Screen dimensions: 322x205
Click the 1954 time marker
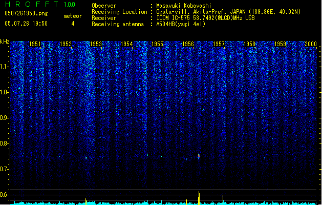[127, 44]
